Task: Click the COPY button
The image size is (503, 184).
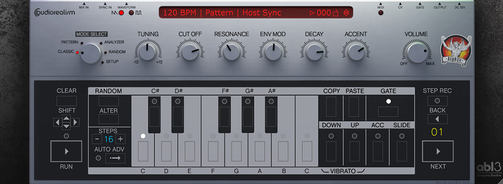Action: (x=331, y=107)
